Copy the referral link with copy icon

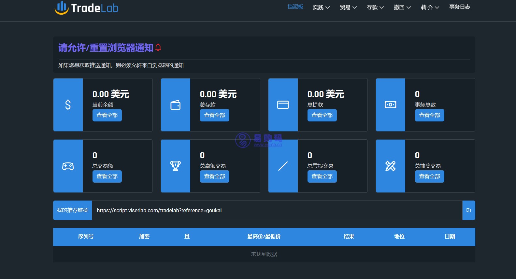tap(468, 210)
